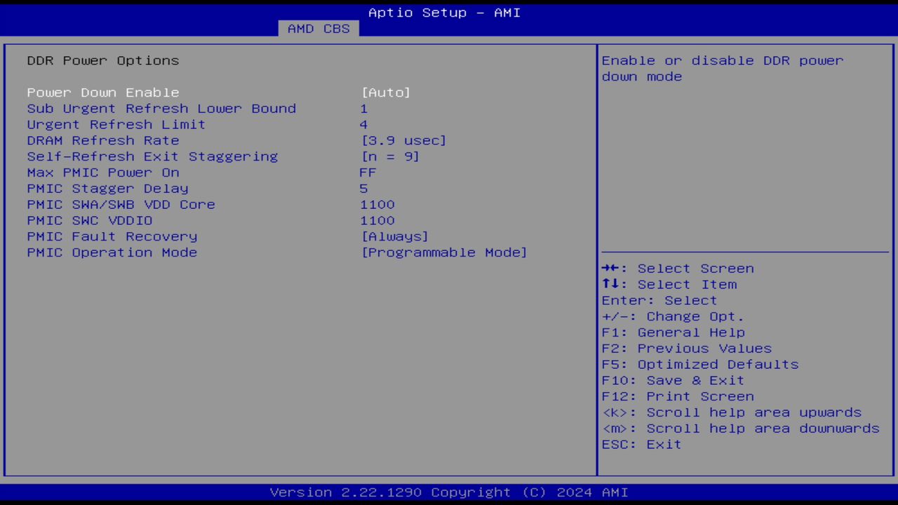Click the F12: Print Screen hint

678,397
